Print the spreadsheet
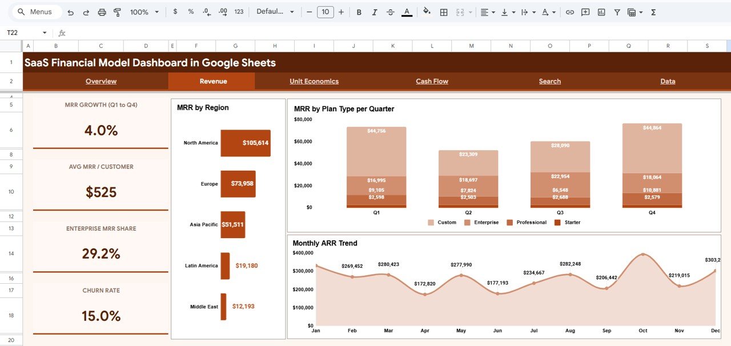This screenshot has width=731, height=346. tap(102, 11)
